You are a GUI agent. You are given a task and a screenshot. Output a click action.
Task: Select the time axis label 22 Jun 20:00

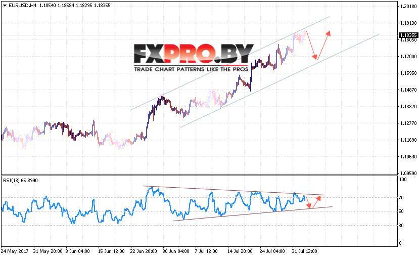144,251
